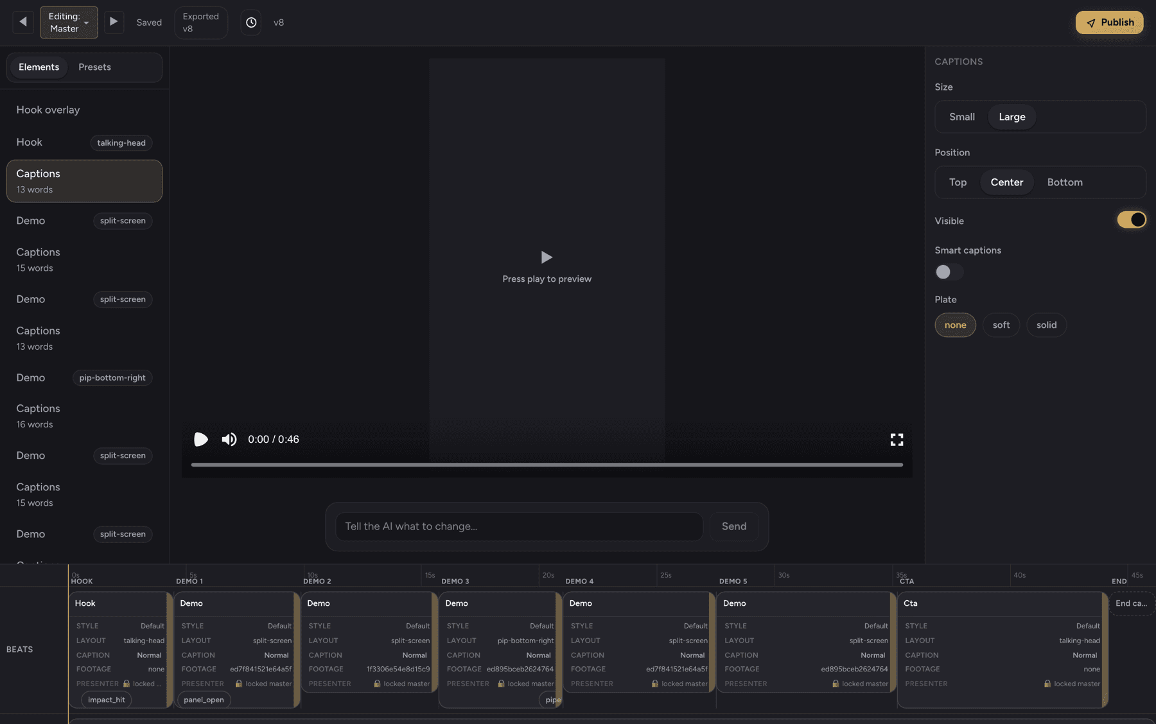Choose the none plate option

(x=955, y=325)
